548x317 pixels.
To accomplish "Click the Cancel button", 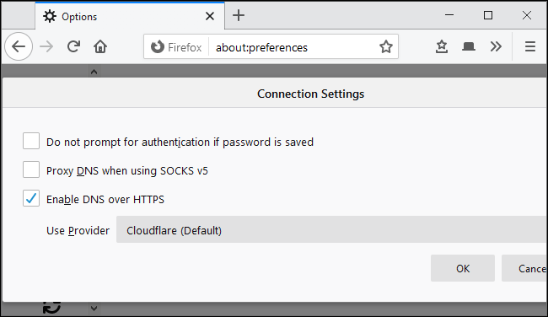I will click(524, 268).
